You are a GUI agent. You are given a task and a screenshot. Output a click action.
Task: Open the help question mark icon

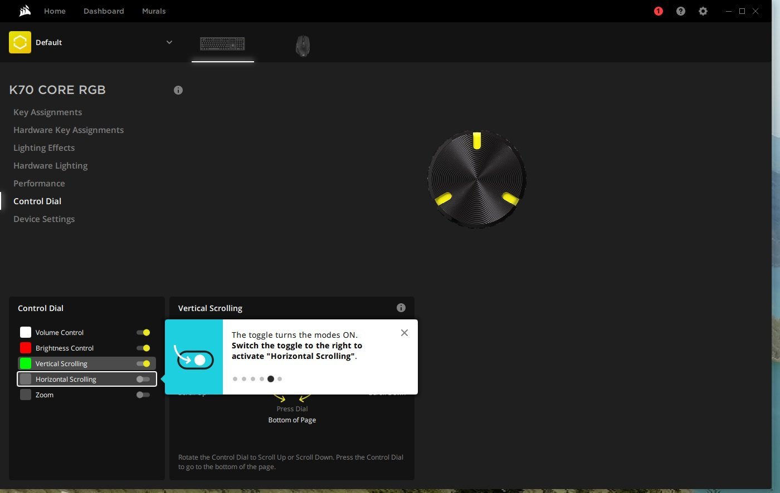(681, 11)
